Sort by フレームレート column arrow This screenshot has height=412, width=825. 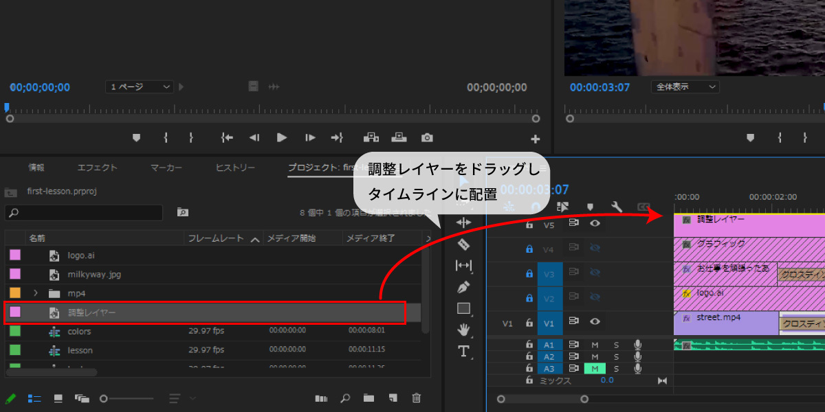tap(255, 239)
